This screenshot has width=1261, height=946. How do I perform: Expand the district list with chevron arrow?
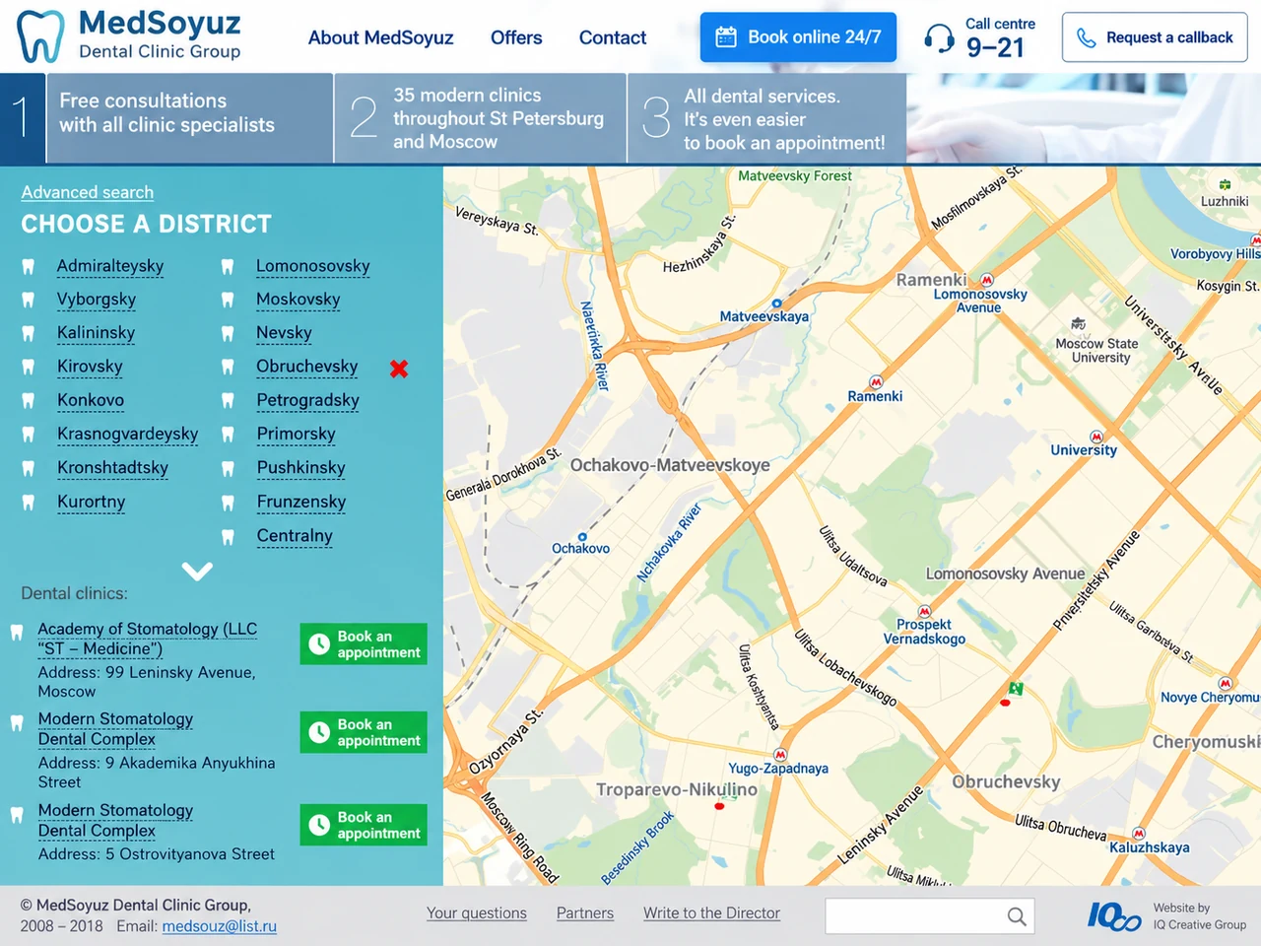197,571
